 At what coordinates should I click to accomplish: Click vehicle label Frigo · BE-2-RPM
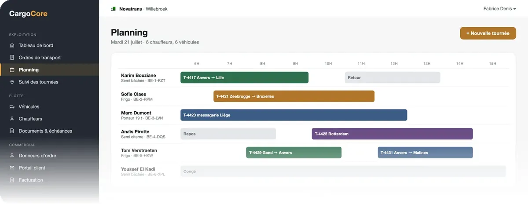tap(137, 100)
